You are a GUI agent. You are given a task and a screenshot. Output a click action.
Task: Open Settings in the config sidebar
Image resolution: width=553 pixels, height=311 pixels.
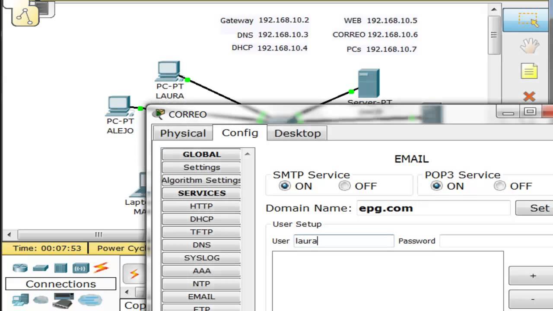point(201,167)
